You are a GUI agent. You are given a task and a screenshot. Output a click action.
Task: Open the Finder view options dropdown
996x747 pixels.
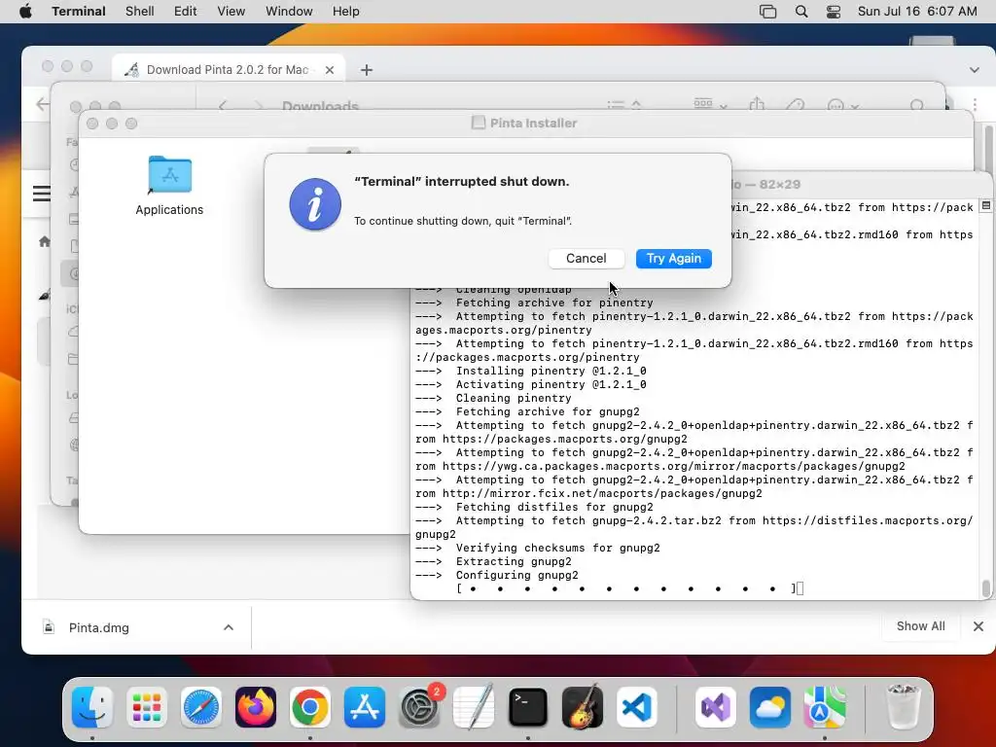[623, 105]
